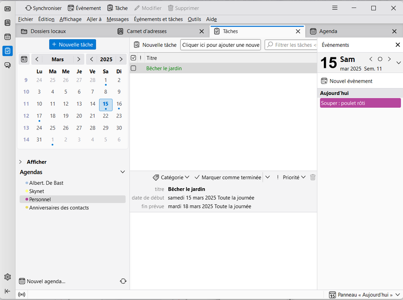Viewport: 403px width, 300px height.
Task: Click Marquer comme terminée button
Action: click(x=228, y=177)
